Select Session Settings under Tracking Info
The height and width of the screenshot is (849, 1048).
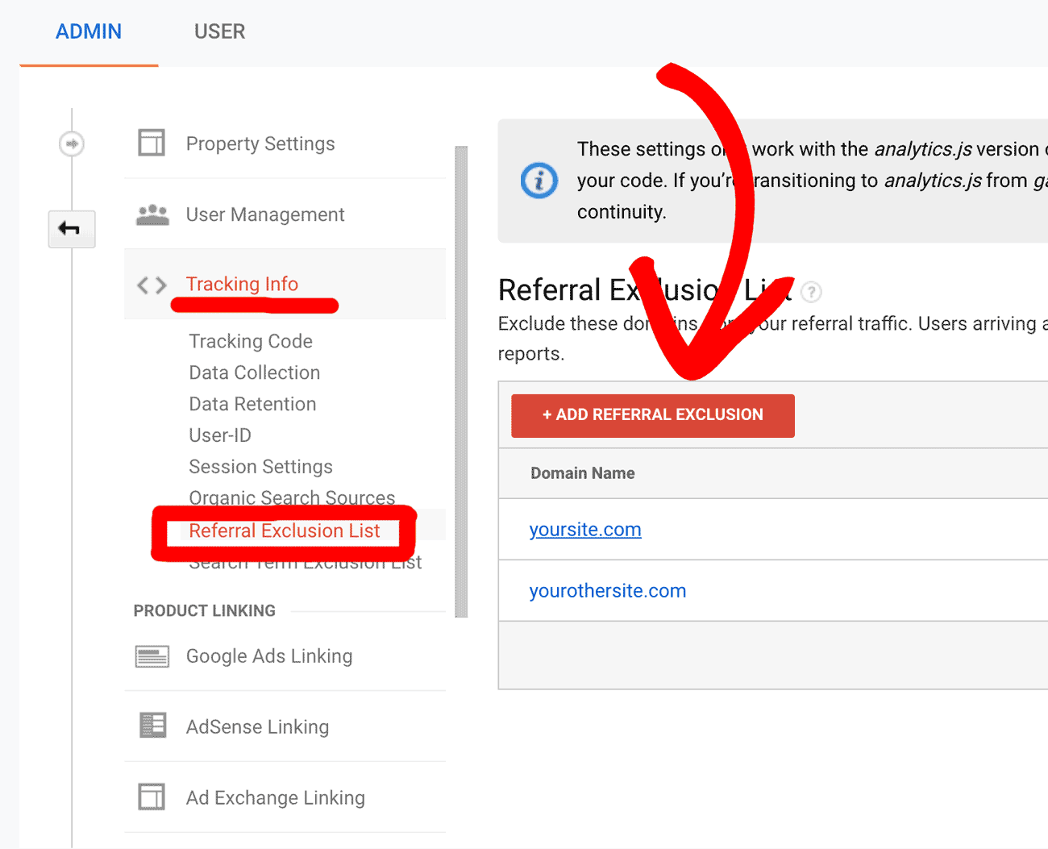click(260, 467)
